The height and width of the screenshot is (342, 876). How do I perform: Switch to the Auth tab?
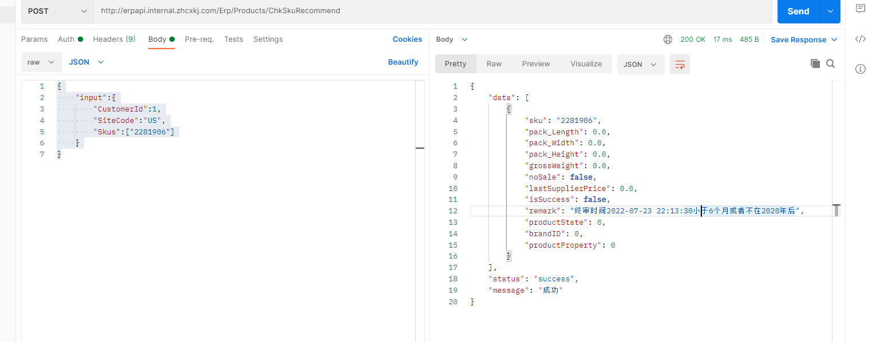70,39
